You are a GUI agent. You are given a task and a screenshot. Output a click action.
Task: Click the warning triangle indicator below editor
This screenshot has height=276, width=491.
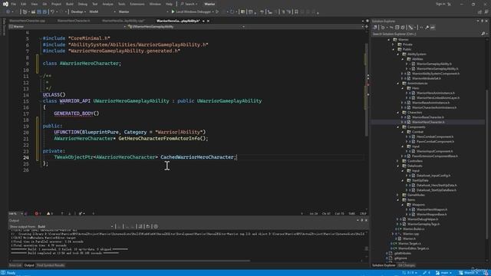(48, 214)
